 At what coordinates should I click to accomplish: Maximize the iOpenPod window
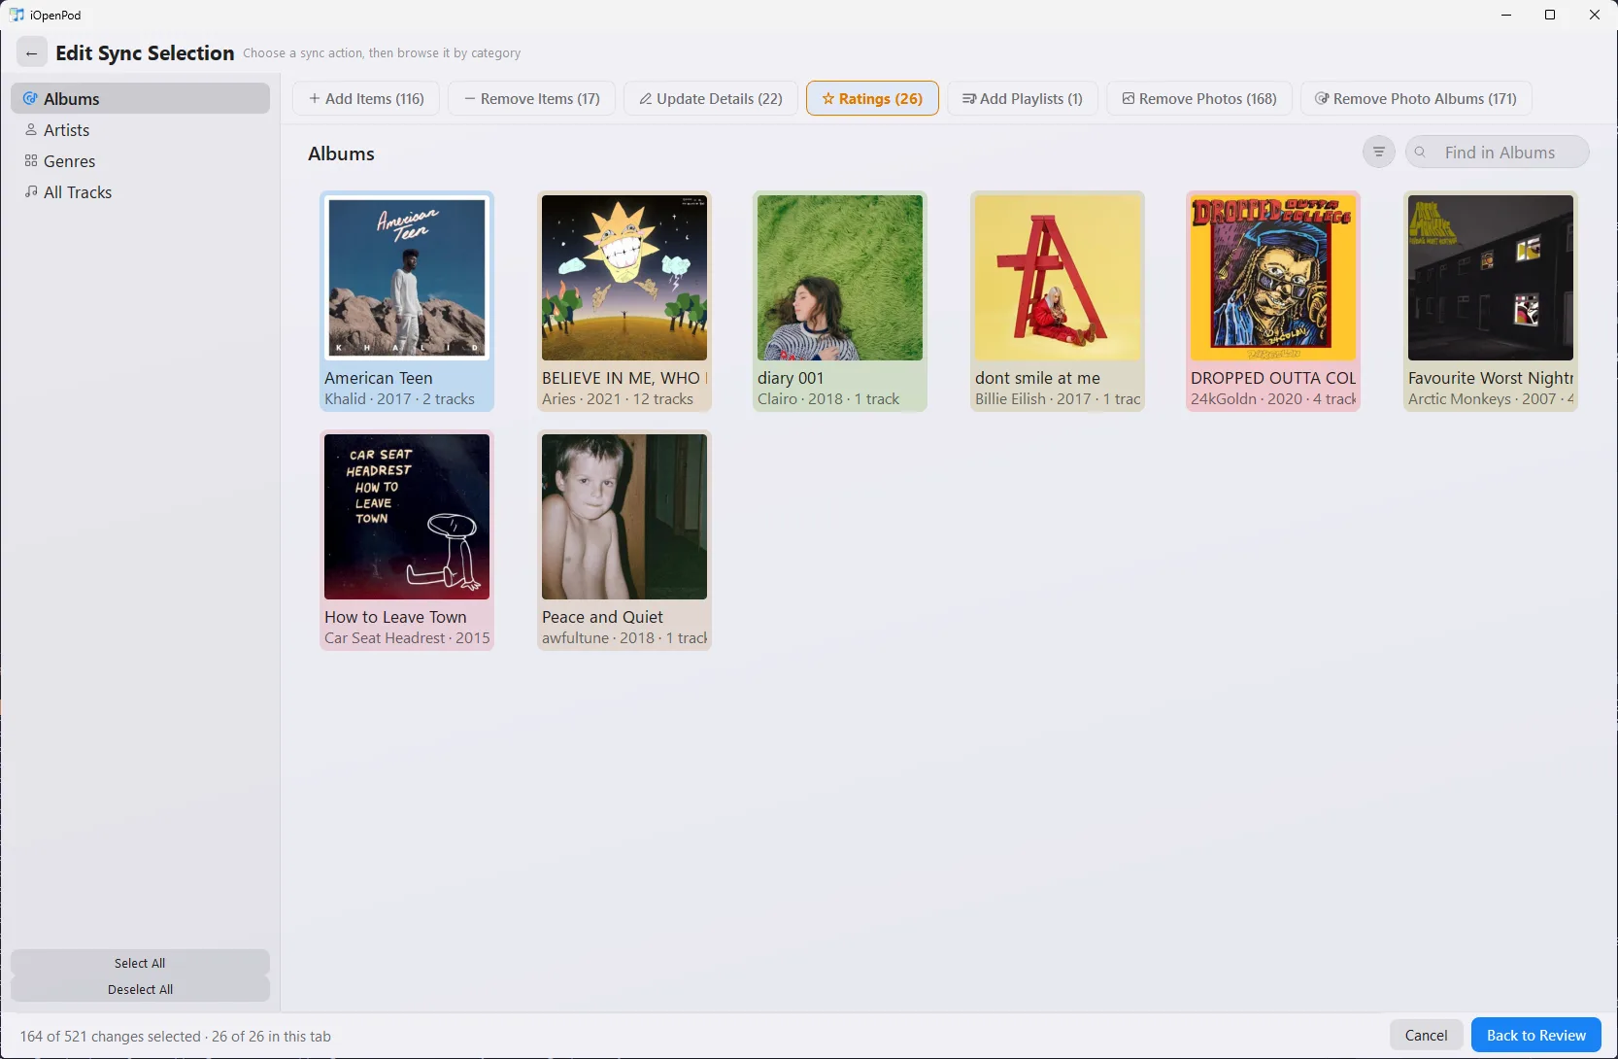pos(1550,15)
